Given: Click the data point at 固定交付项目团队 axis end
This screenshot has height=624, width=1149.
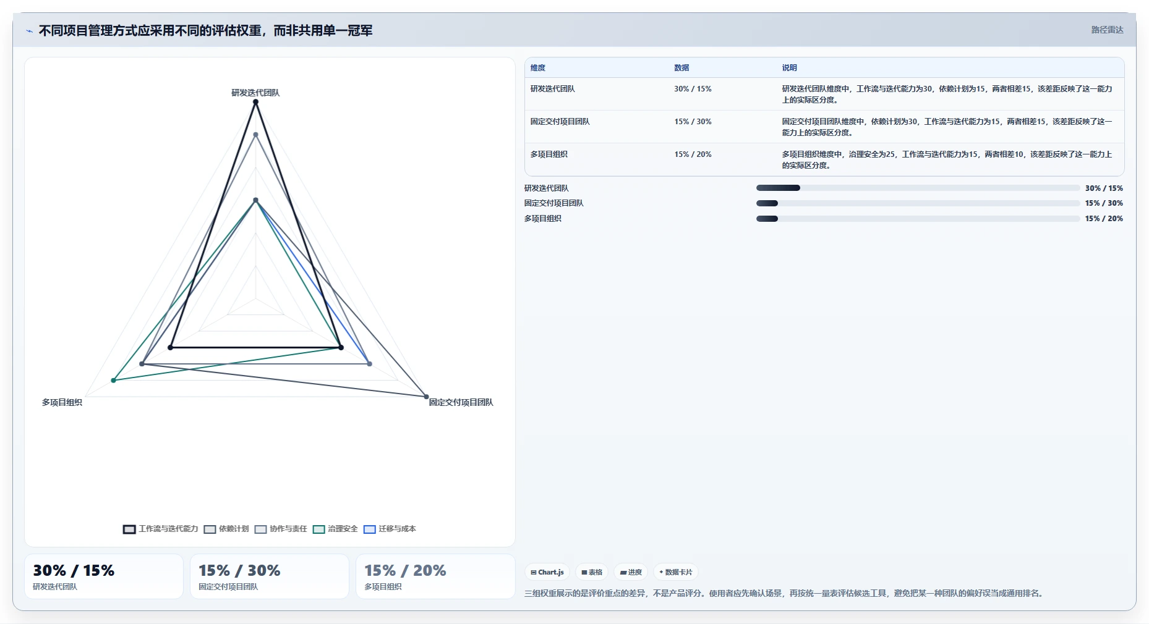Looking at the screenshot, I should click(426, 397).
